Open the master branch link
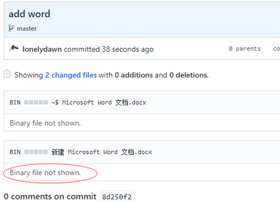Viewport: 280px width, 202px height. (27, 29)
